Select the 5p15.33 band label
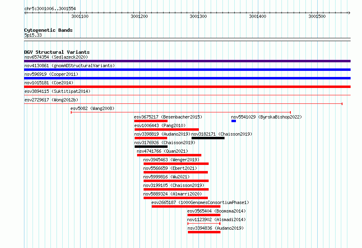Screen dimensions: 362x248 click(33, 35)
